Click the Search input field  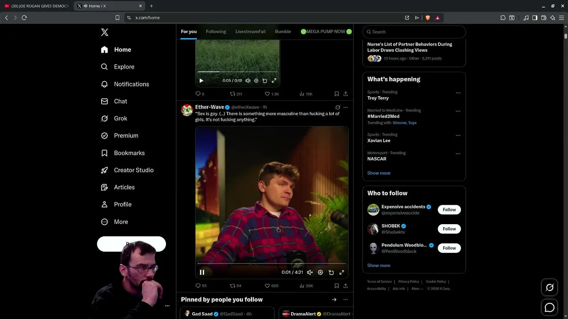click(x=414, y=32)
